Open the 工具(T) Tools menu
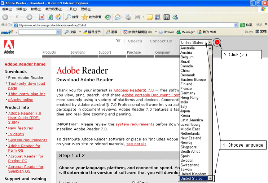268x183 pixels. point(71,9)
